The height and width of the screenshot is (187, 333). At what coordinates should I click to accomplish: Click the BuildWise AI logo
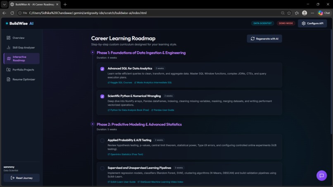pos(19,24)
